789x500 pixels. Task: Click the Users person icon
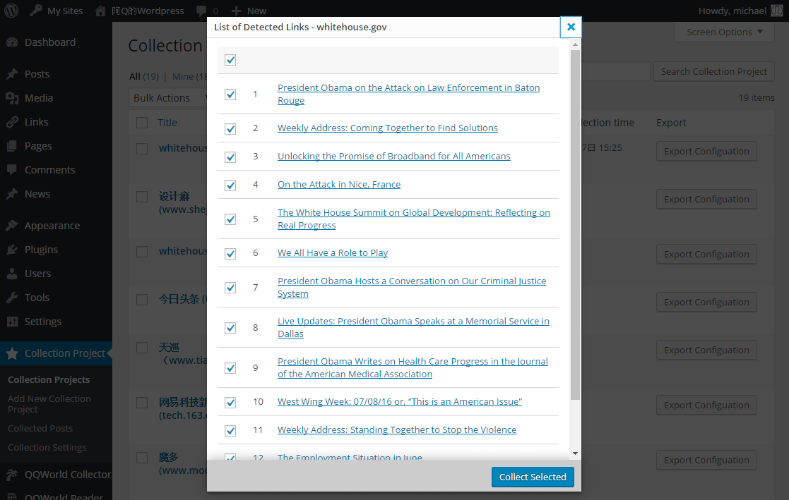coord(12,274)
